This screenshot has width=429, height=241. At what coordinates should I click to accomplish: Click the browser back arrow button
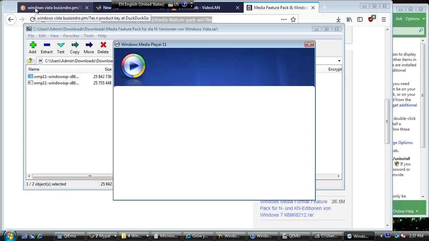[11, 19]
